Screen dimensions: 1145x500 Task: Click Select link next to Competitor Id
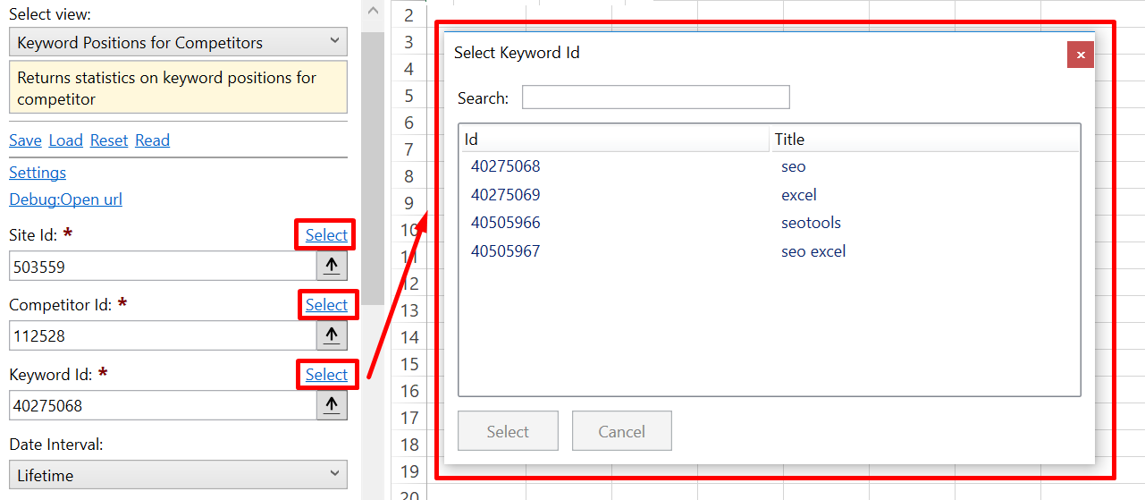point(326,305)
